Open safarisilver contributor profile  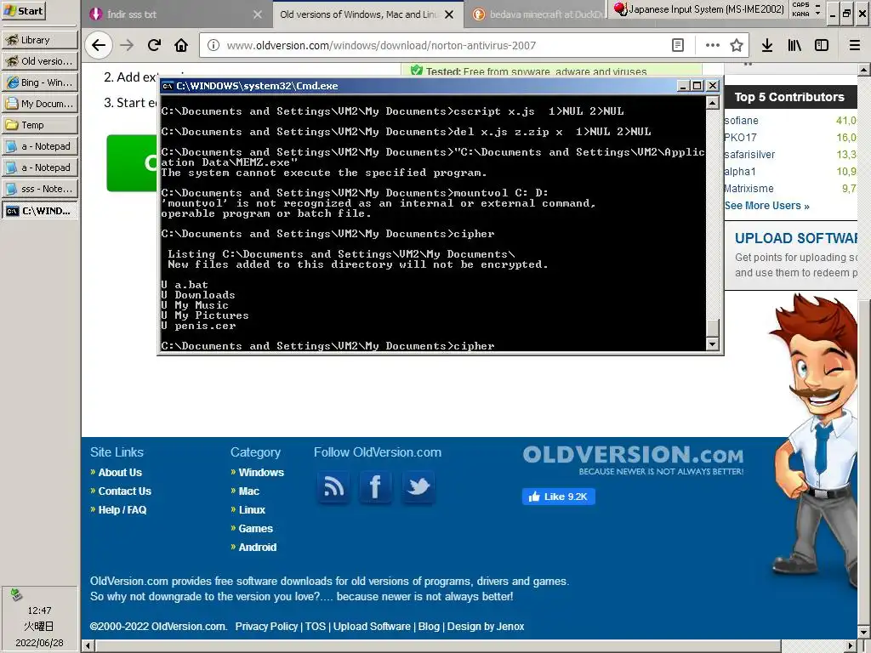point(749,155)
